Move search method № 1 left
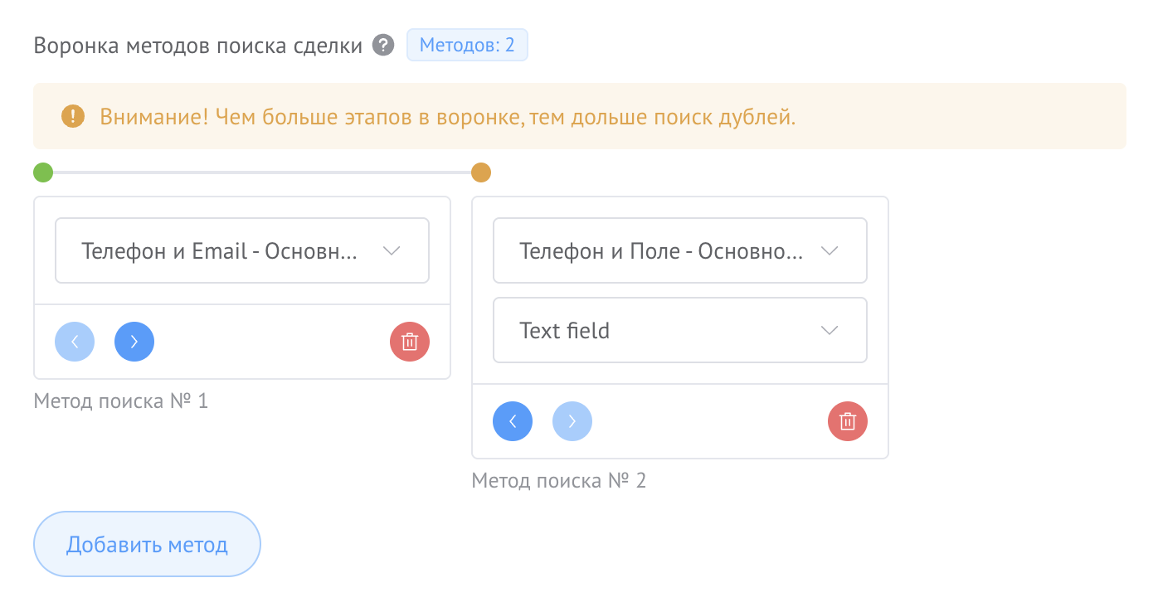Viewport: 1158px width, 607px height. (x=75, y=342)
